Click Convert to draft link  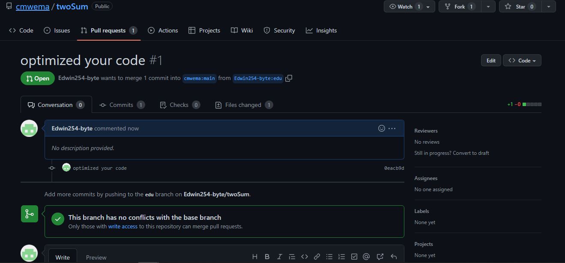click(x=472, y=153)
